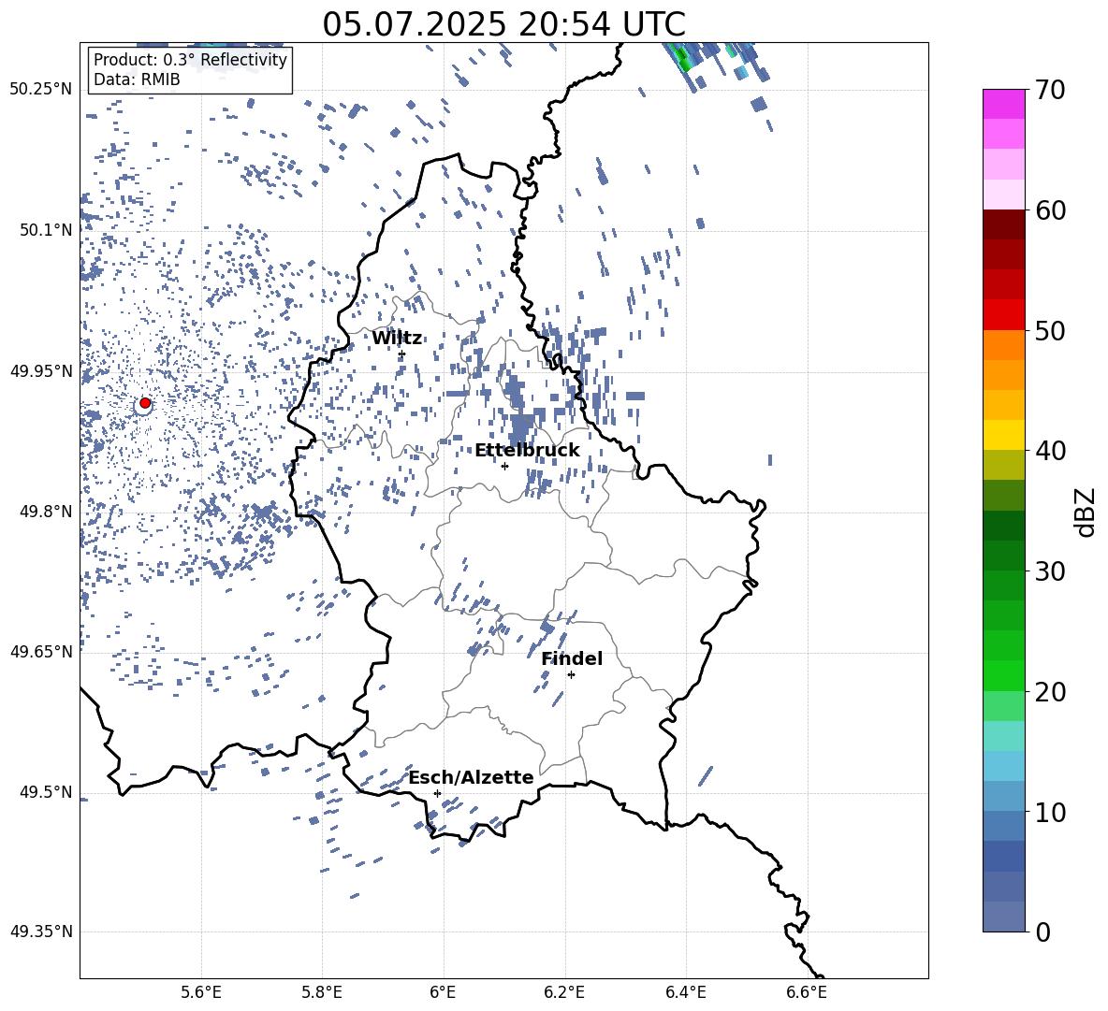Click the 50.1°N latitude label
1108x1011 pixels.
[46, 230]
